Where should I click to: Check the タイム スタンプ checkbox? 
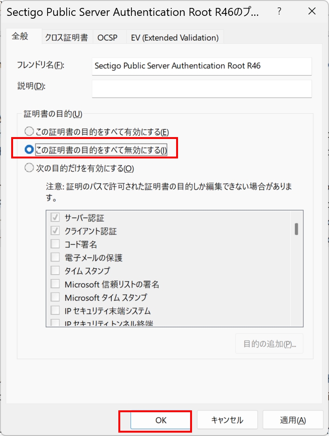coord(55,270)
